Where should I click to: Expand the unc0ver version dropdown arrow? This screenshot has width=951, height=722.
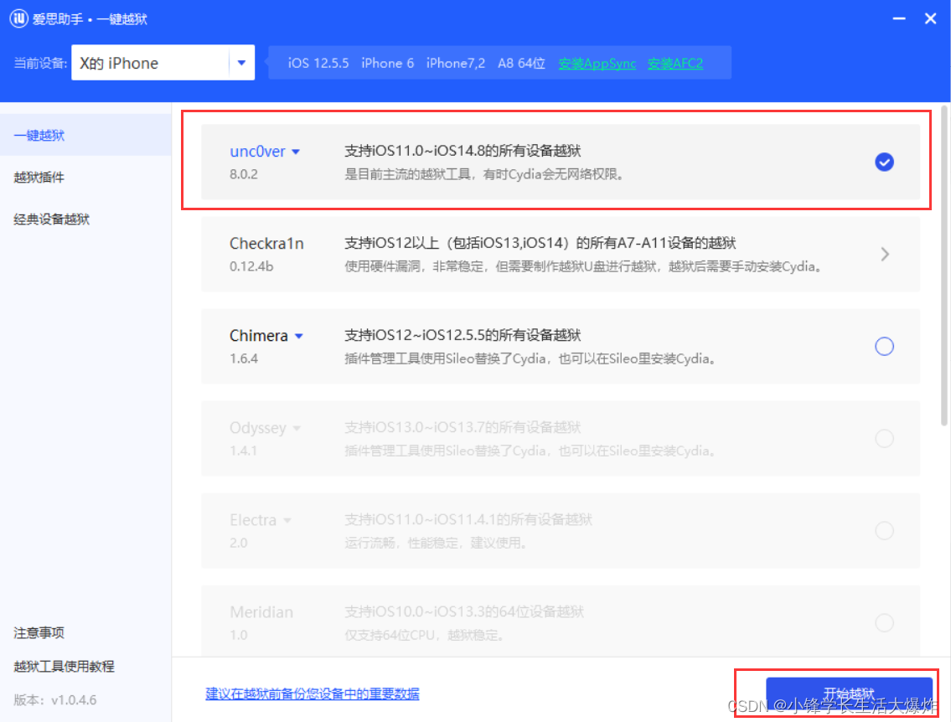[x=296, y=152]
